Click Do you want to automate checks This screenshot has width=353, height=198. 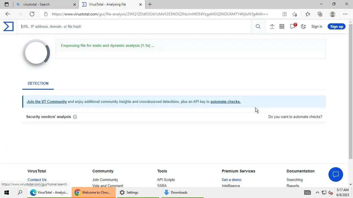pos(295,117)
